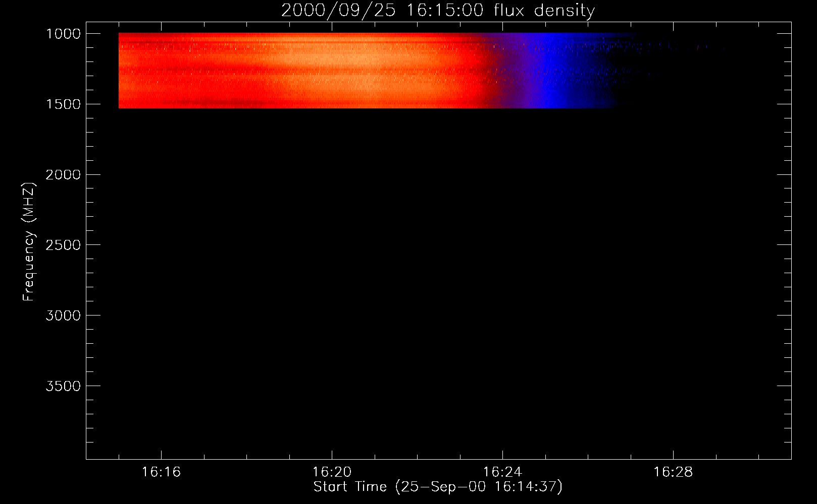Select the 3500 frequency axis label

(x=63, y=386)
